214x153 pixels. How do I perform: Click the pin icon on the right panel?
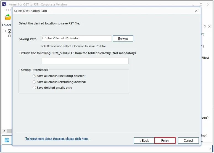coord(205,26)
